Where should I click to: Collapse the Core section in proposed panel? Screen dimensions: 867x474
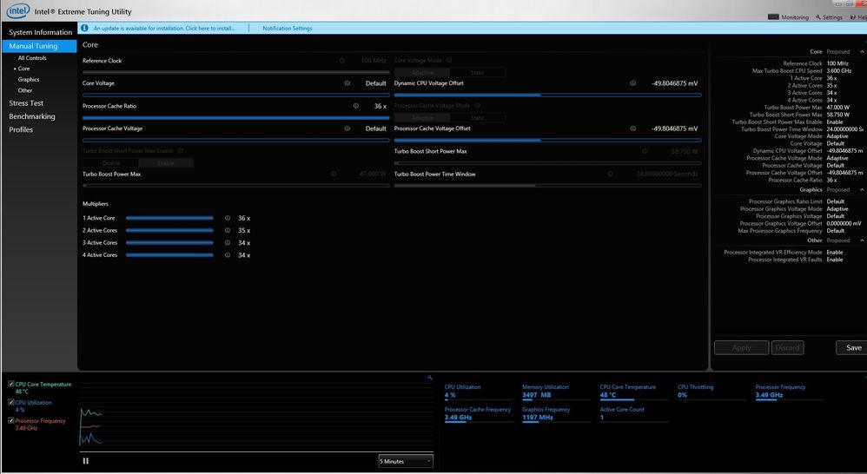(862, 51)
